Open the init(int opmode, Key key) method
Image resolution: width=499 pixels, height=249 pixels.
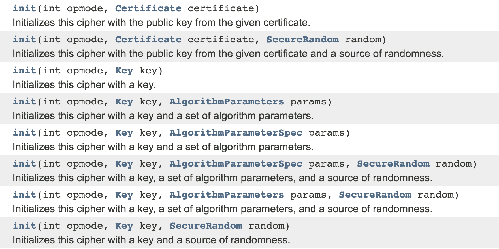pyautogui.click(x=25, y=71)
